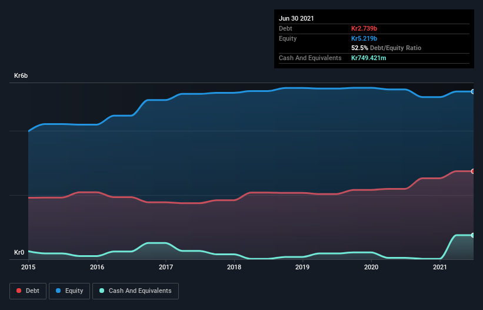
Task: Select the 2019 label on the x-axis
Action: tap(302, 267)
